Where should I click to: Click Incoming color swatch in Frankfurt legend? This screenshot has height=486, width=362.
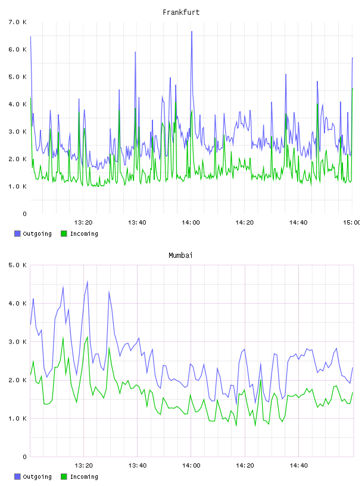(x=64, y=233)
